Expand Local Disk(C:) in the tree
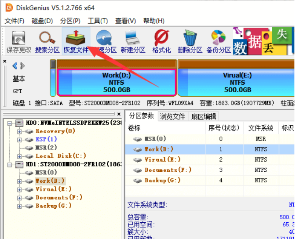 tap(19, 156)
